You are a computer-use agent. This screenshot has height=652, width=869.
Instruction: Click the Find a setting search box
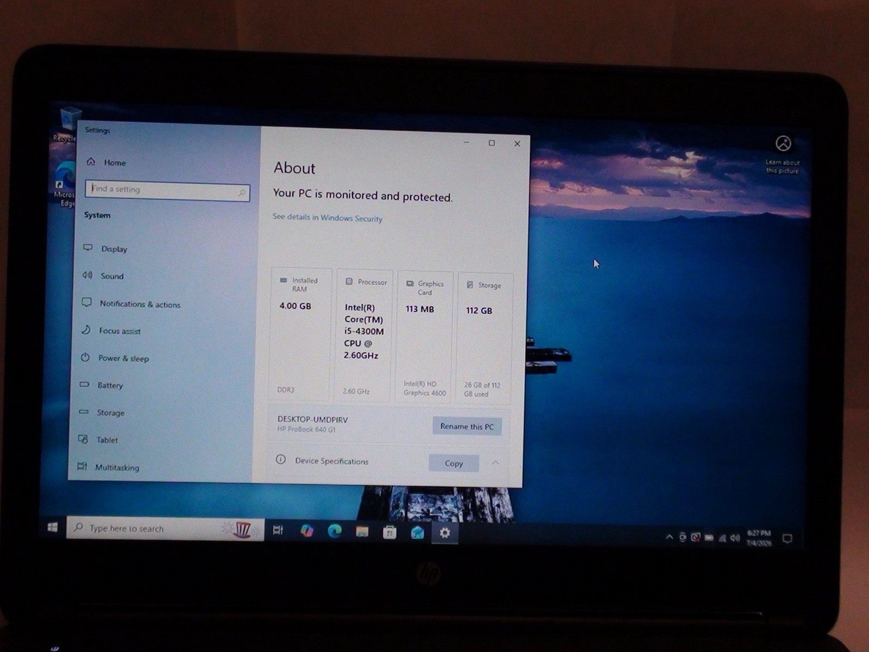coord(167,190)
